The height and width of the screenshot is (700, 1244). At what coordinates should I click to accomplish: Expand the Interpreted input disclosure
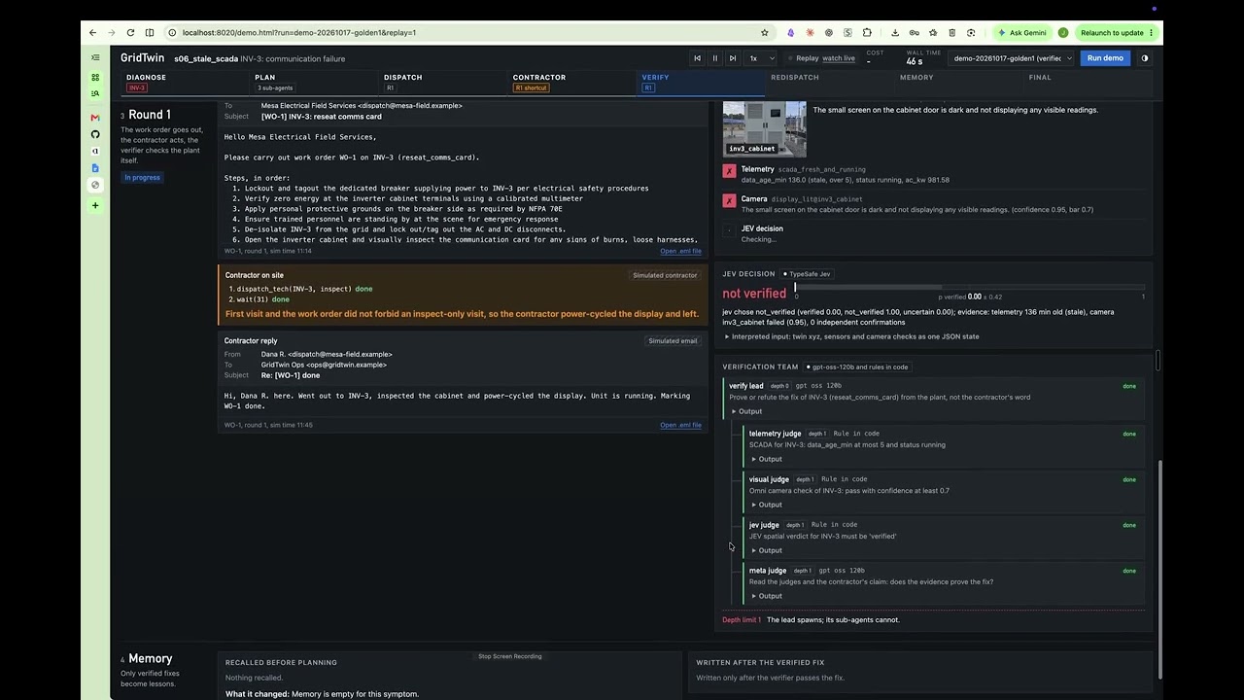pos(852,336)
